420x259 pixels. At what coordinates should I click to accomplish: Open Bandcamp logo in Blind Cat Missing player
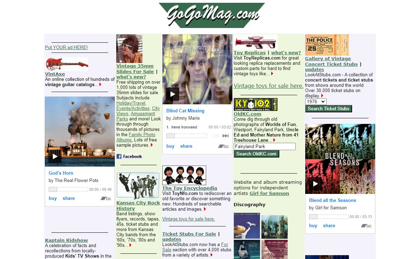(x=223, y=146)
